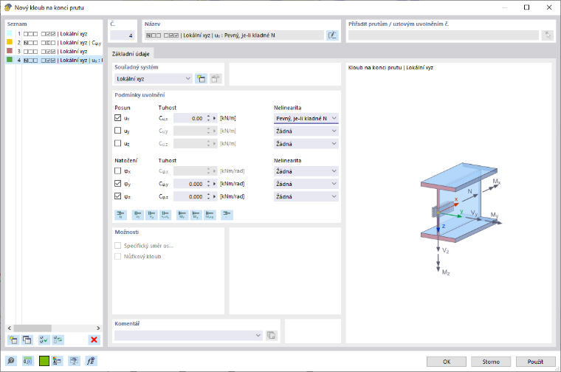Screen dimensions: 561x372
Task: Apply the Vz shear hinge preset
Action: pos(151,215)
